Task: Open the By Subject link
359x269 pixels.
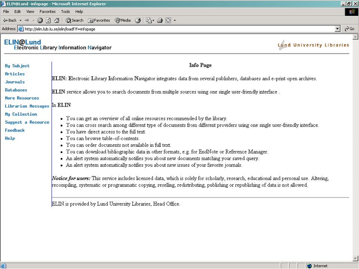Action: pos(17,66)
